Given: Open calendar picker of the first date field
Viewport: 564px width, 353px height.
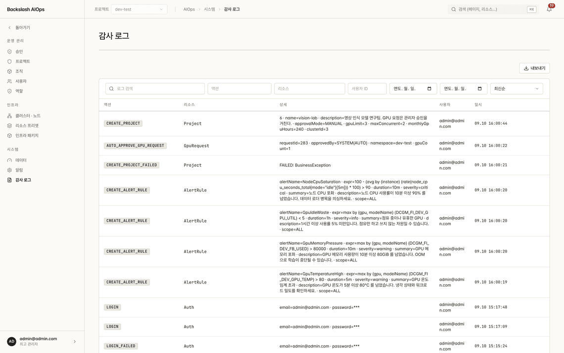Looking at the screenshot, I should (429, 89).
